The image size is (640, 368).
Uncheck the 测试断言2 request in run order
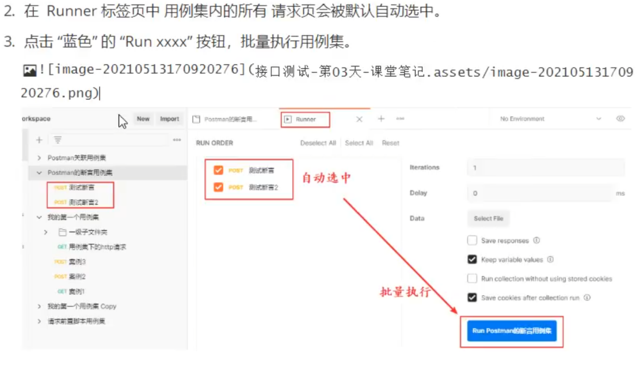click(x=218, y=187)
